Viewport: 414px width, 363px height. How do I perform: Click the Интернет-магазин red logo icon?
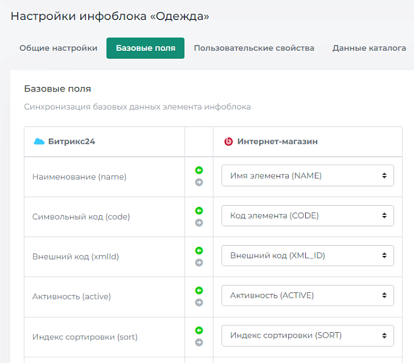click(x=228, y=142)
